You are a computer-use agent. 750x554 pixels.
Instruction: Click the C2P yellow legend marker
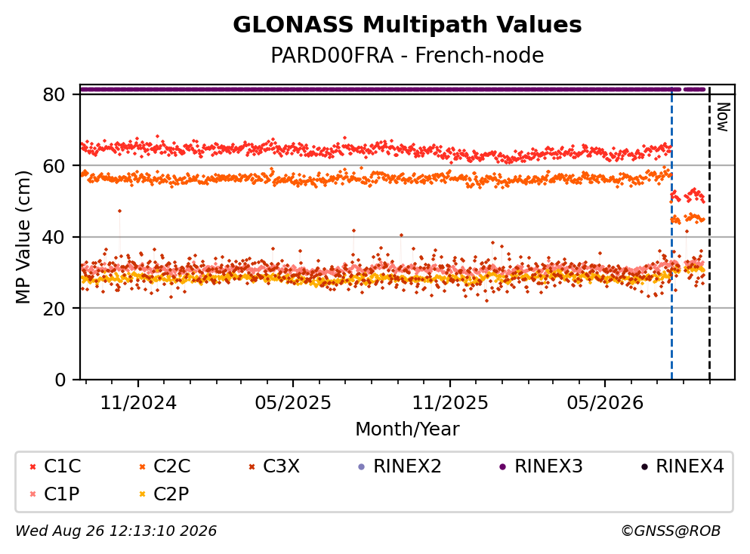[x=142, y=494]
